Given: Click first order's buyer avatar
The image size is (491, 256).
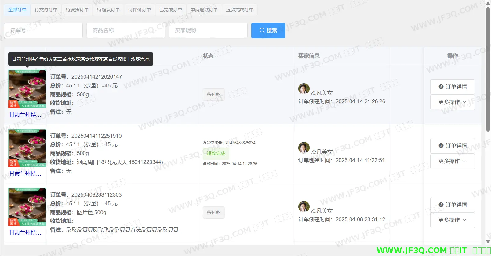Looking at the screenshot, I should tap(304, 89).
